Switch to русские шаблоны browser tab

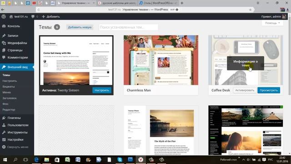pos(117,3)
